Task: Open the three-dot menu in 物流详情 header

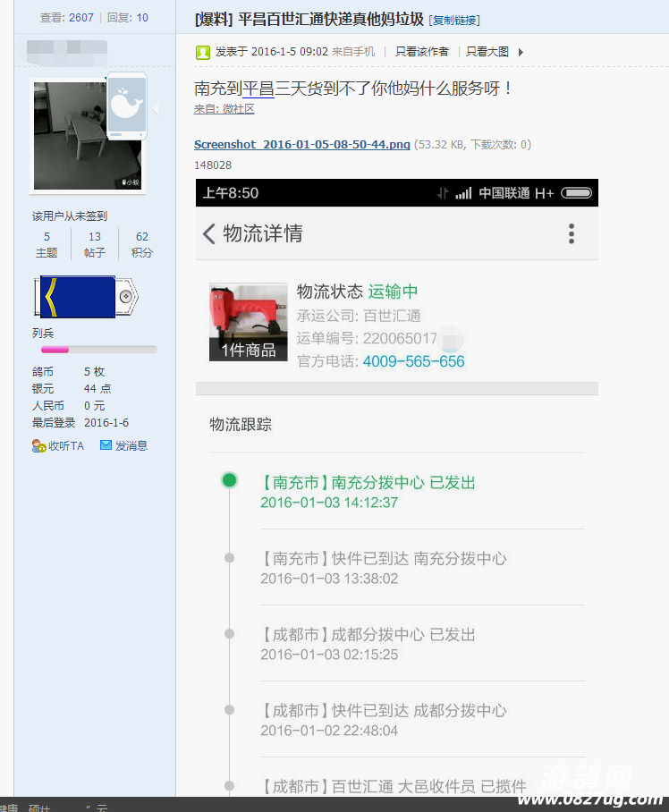Action: 572,234
